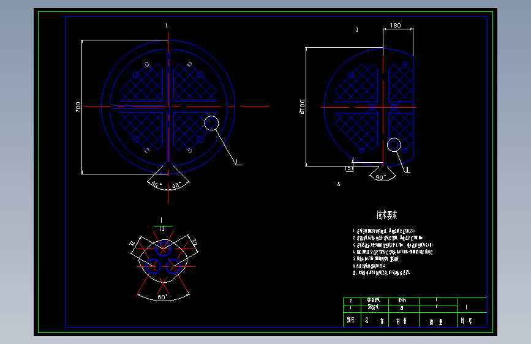Viewport: 531px width, 344px height.
Task: Click the 60° angle dimension in detail view
Action: coord(162,297)
